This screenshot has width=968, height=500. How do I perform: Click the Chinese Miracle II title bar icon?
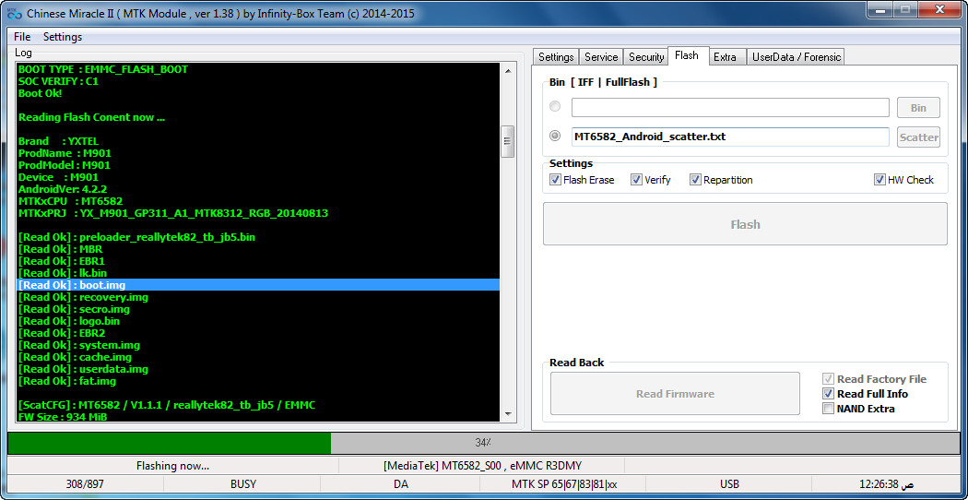pos(14,14)
